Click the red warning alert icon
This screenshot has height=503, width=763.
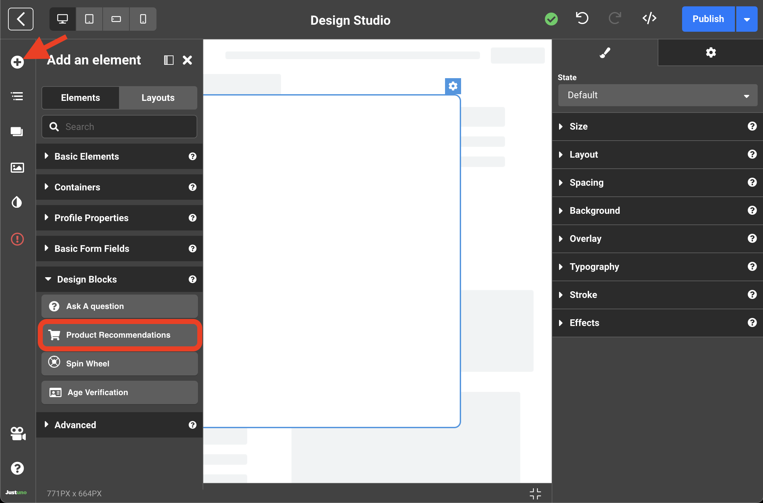tap(17, 239)
